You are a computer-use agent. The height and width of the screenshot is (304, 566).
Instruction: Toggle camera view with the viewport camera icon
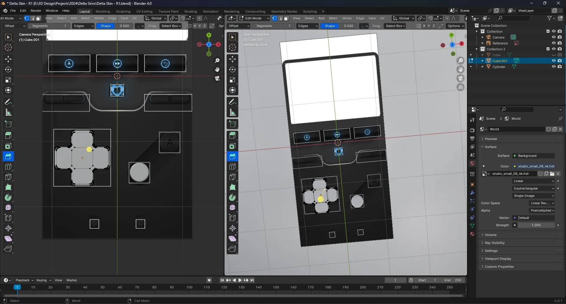[x=217, y=79]
